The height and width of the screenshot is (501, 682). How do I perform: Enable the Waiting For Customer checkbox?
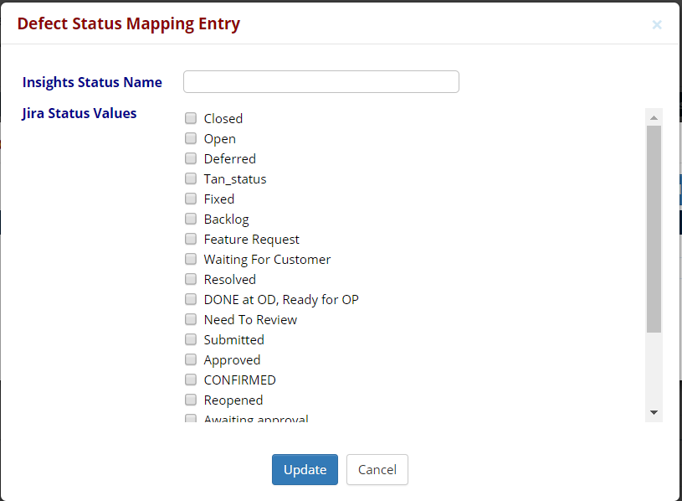click(x=190, y=259)
